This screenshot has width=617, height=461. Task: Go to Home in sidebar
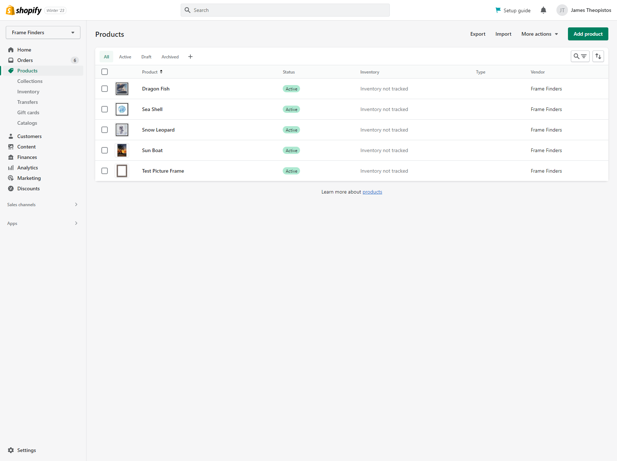(24, 50)
